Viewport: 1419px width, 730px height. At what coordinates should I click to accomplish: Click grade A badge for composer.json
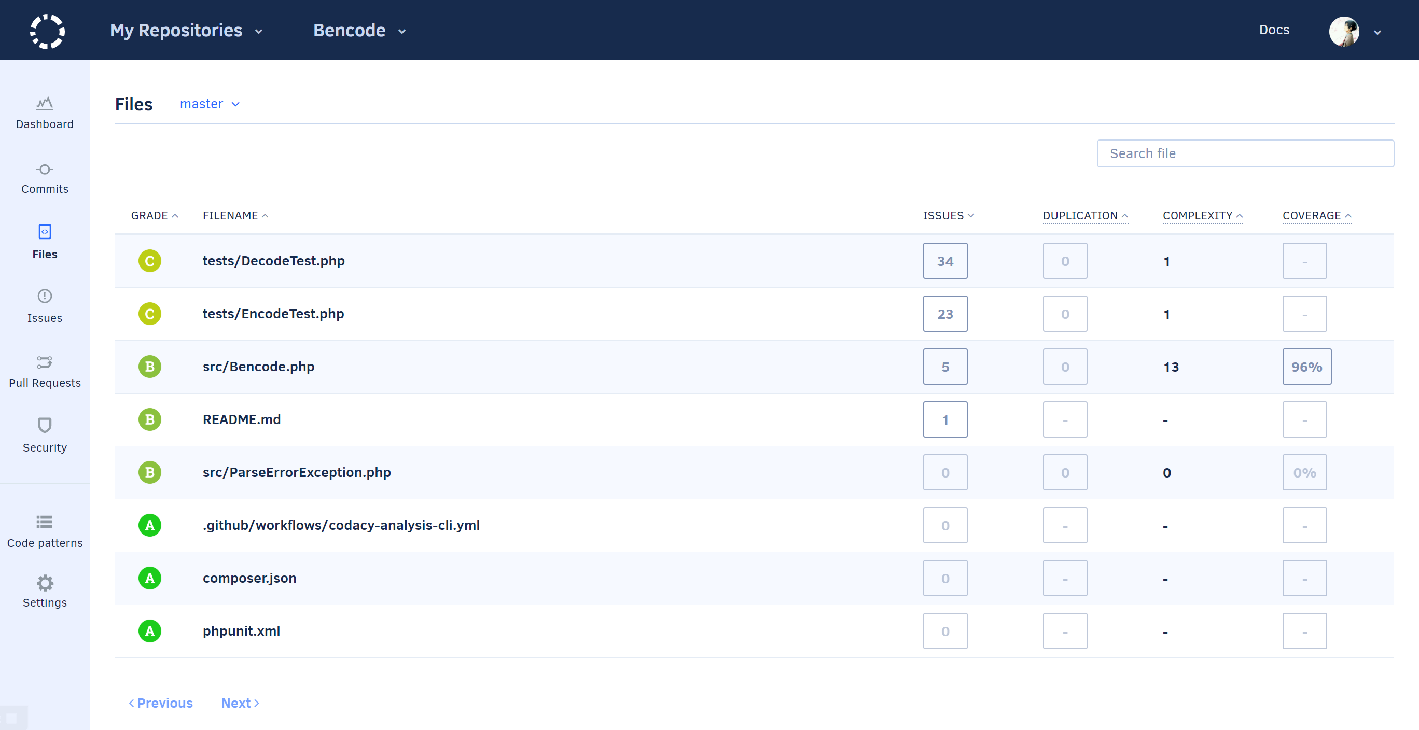coord(150,578)
